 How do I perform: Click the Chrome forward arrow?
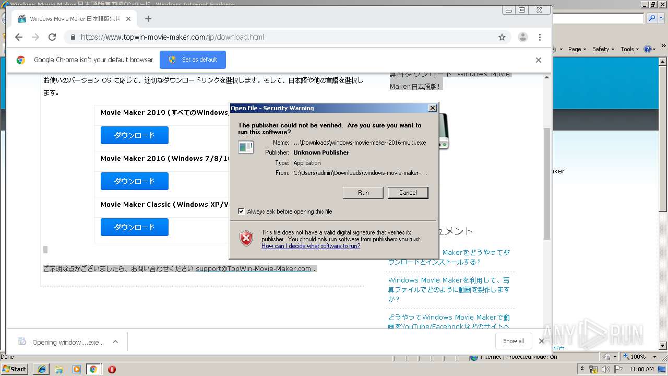point(35,37)
